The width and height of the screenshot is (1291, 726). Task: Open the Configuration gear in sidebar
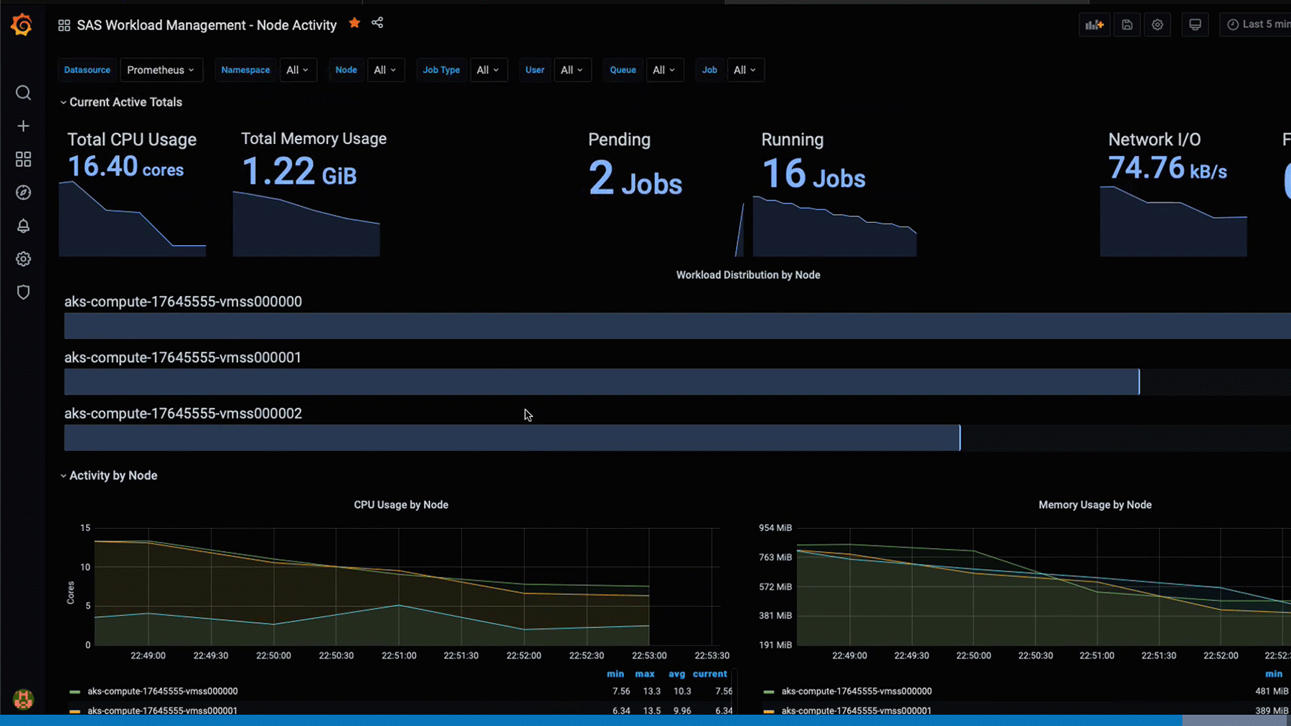coord(23,259)
